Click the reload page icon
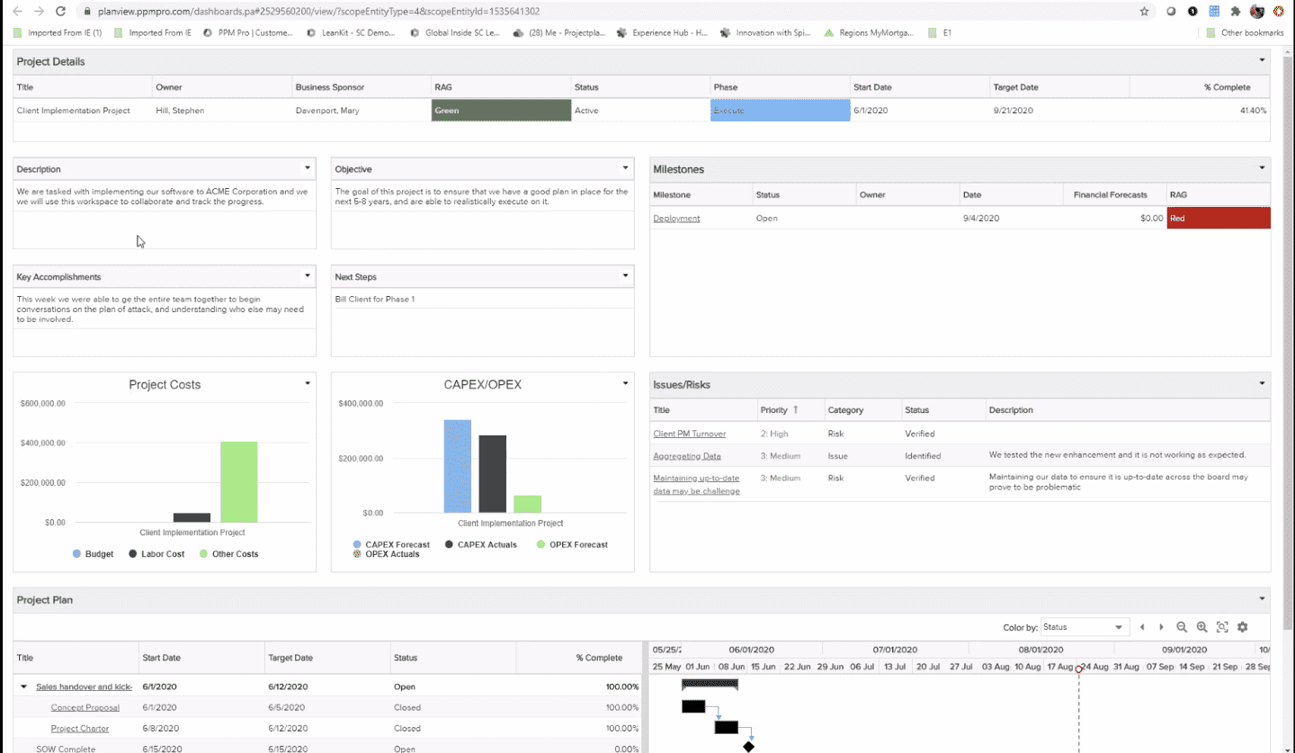 tap(59, 12)
